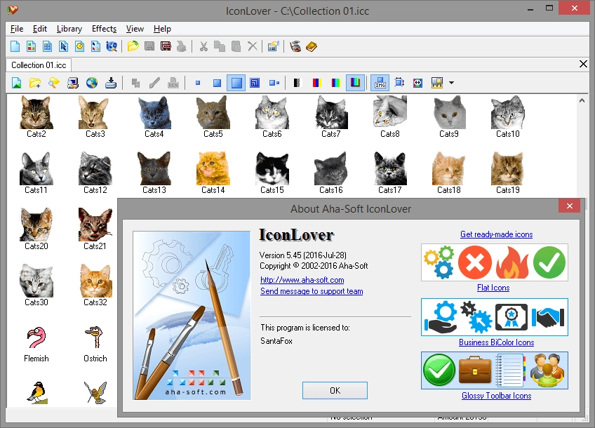
Task: Select the Ostrich icon thumbnail
Action: pos(95,344)
